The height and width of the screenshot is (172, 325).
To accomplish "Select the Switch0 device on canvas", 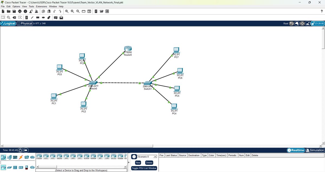I will (x=93, y=82).
